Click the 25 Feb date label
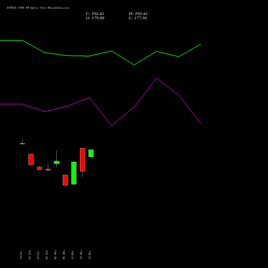 pyautogui.click(x=38, y=255)
